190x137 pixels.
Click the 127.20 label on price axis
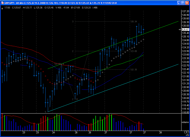186,11
